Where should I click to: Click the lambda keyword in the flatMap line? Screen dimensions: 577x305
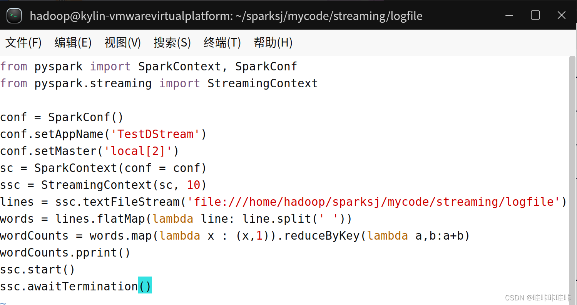pyautogui.click(x=172, y=218)
